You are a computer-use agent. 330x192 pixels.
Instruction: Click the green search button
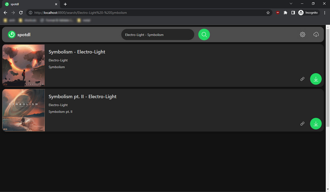(204, 34)
